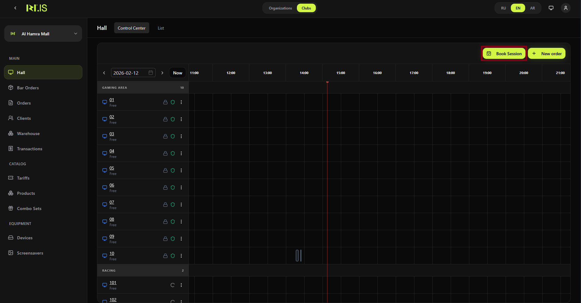Click the back arrow beside RLIS logo
The width and height of the screenshot is (581, 303).
(x=15, y=8)
